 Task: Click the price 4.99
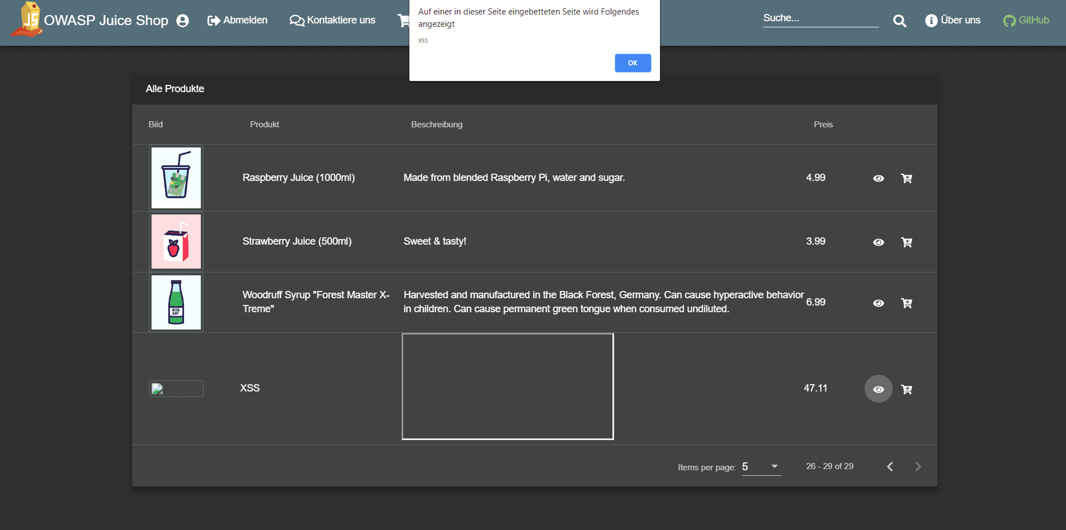(815, 178)
